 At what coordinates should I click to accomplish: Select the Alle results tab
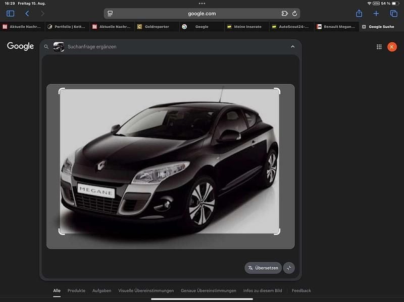pyautogui.click(x=57, y=290)
